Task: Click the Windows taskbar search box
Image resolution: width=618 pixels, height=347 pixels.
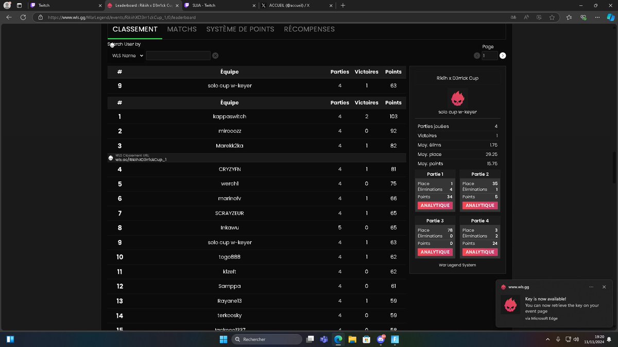Action: pyautogui.click(x=266, y=339)
